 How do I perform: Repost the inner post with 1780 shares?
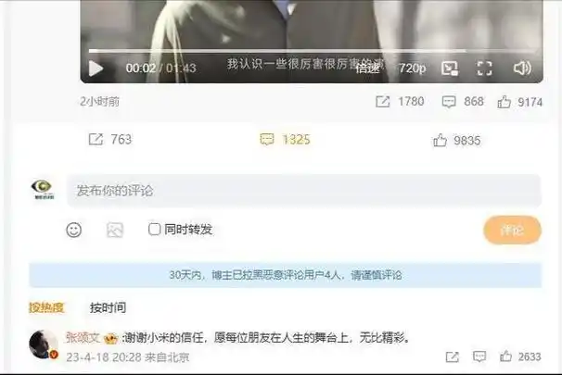point(400,102)
